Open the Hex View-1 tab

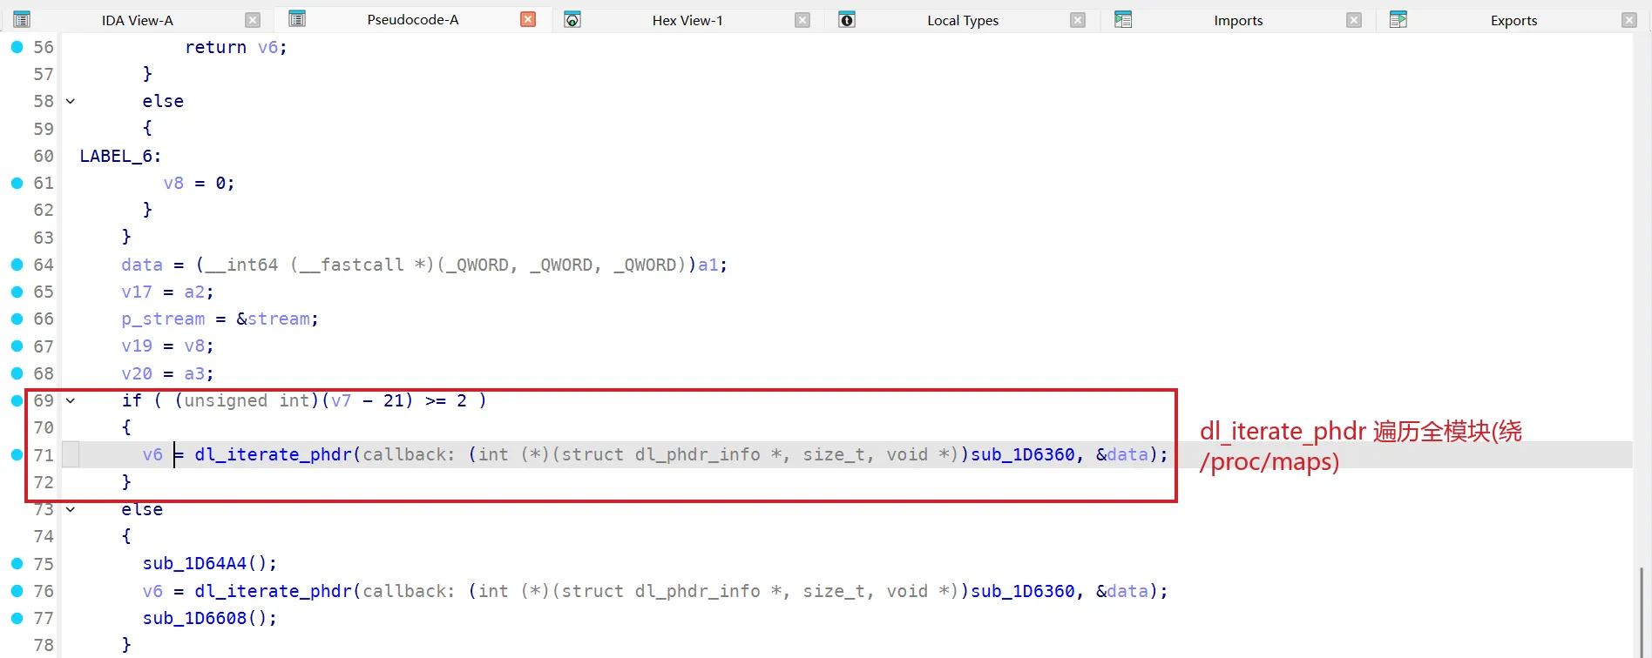pyautogui.click(x=687, y=20)
